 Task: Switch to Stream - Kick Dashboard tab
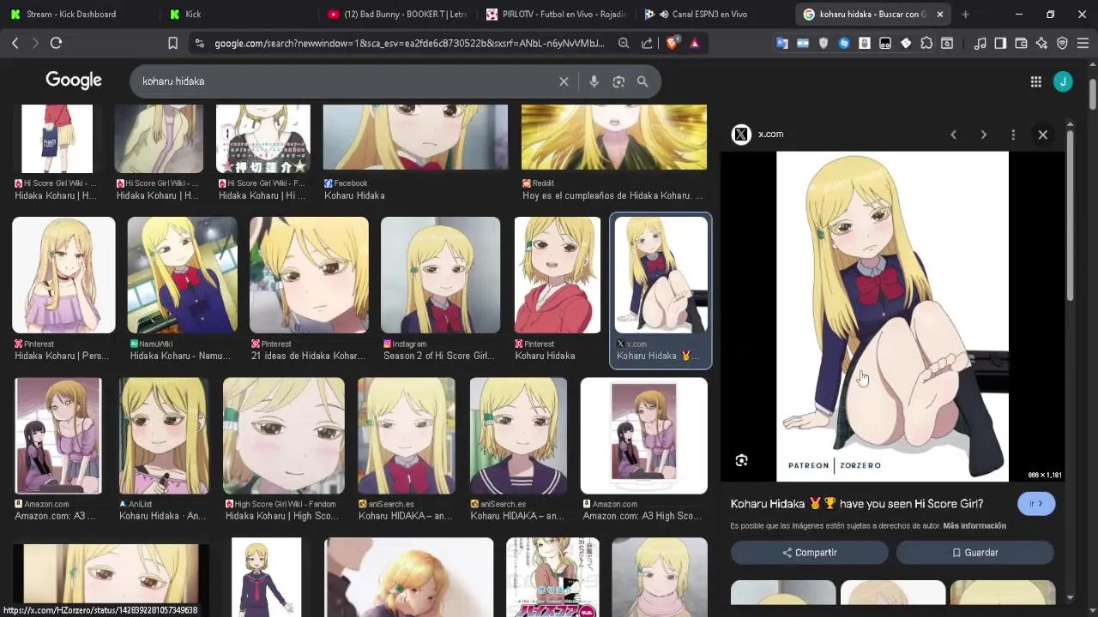72,14
